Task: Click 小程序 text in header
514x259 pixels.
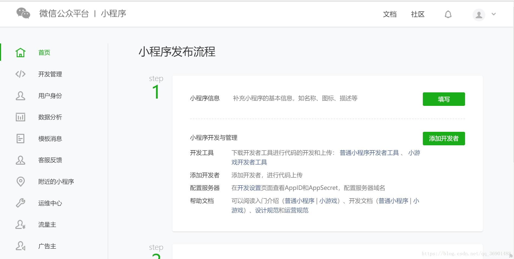Action: pos(114,14)
